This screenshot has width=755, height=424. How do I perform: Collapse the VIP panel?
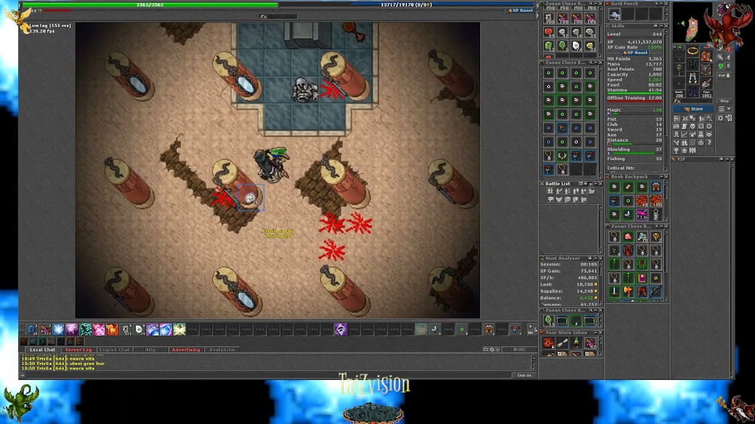tap(727, 159)
